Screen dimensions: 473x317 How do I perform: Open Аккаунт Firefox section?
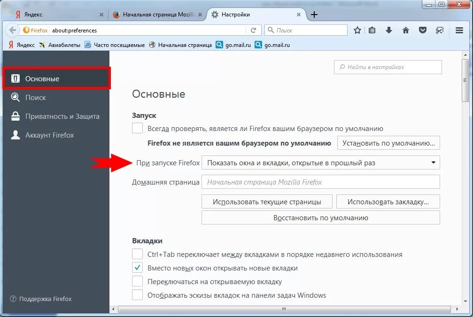[56, 135]
